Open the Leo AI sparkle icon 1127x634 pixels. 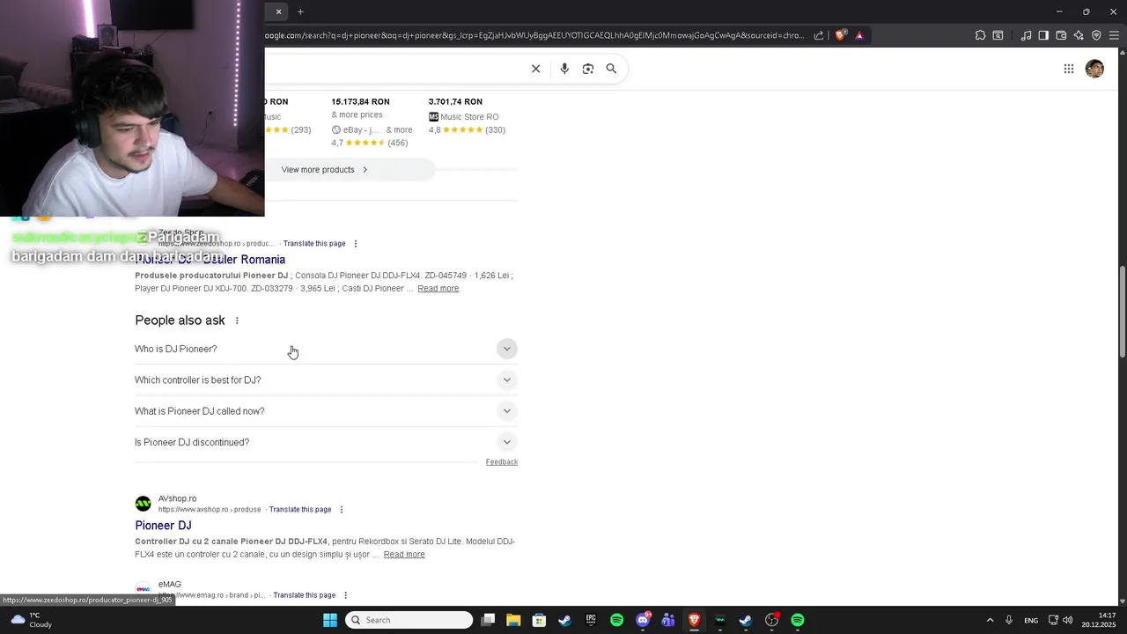coord(1079,35)
